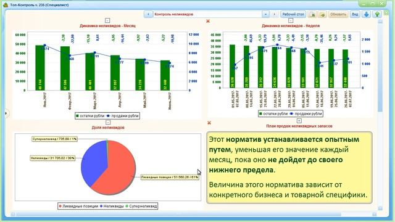Click 'продажи рубли' blue legend marker in weekly chart
The width and height of the screenshot is (395, 222).
[291, 113]
